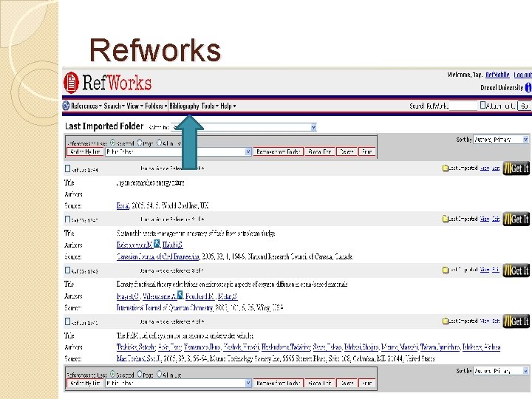Click Get It button for Density functional article
This screenshot has width=532, height=399.
(516, 270)
